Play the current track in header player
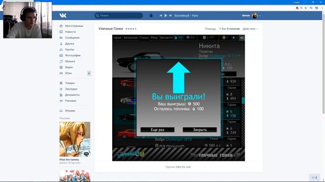This screenshot has height=182, width=325. click(166, 16)
